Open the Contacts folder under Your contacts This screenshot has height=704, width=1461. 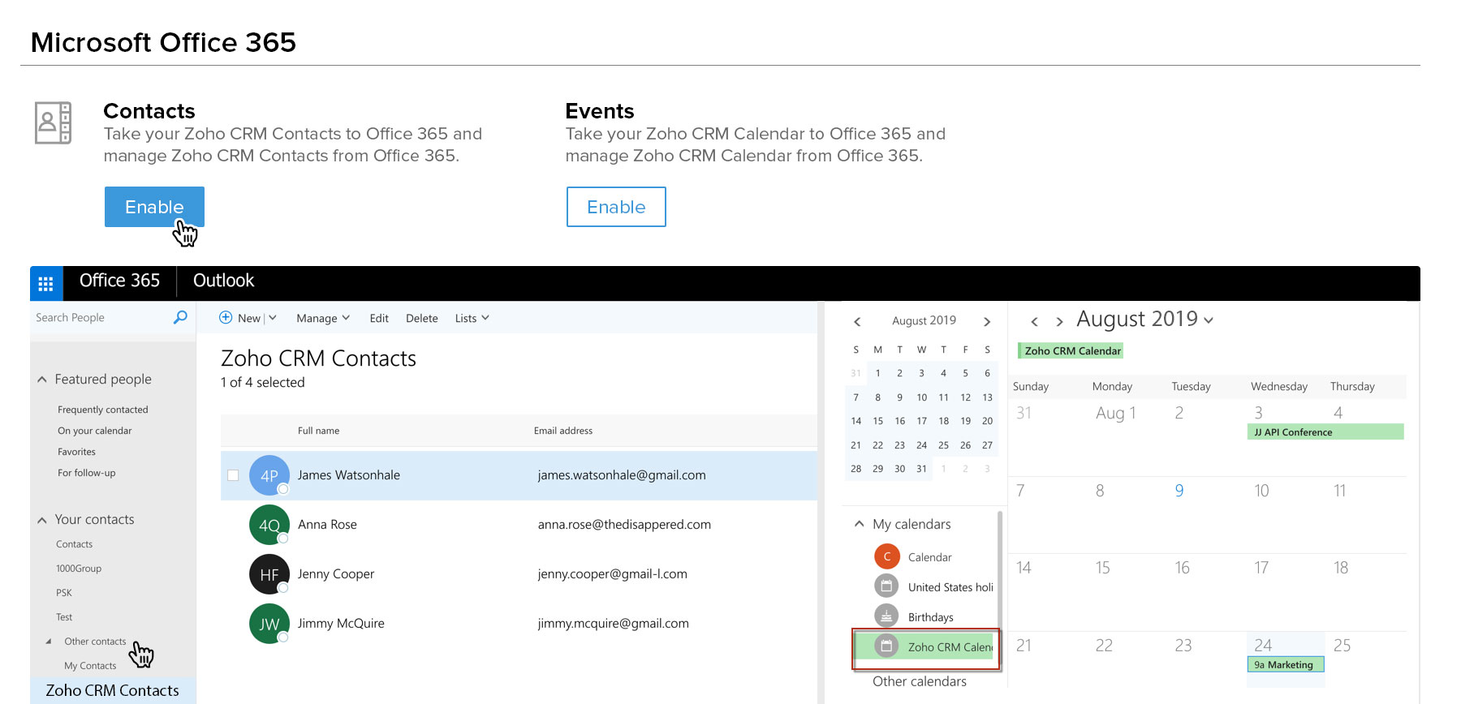74,544
